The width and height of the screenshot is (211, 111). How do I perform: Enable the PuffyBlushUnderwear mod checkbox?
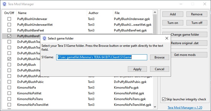tap(9, 19)
